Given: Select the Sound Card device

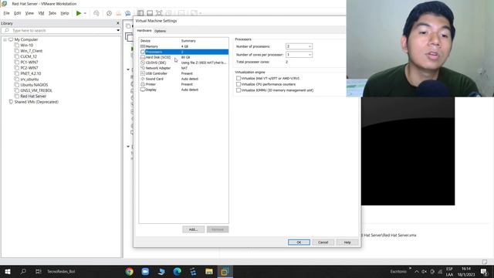Looking at the screenshot, I should tap(184, 79).
